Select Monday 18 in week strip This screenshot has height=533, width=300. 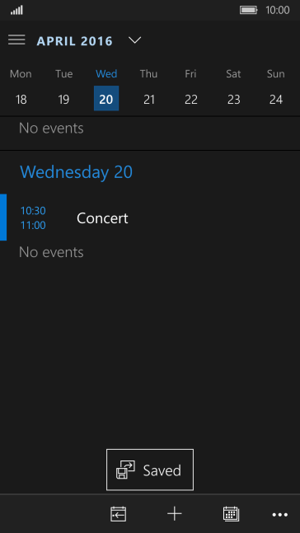[x=21, y=99]
